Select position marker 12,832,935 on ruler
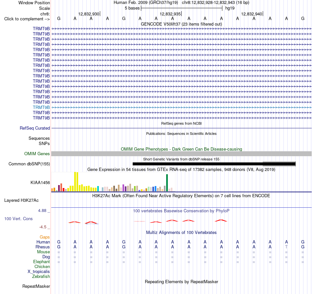 tap(170, 14)
